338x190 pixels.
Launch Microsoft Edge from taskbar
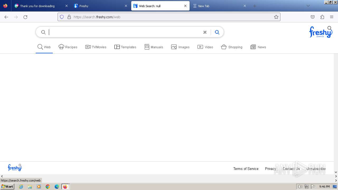(57, 187)
